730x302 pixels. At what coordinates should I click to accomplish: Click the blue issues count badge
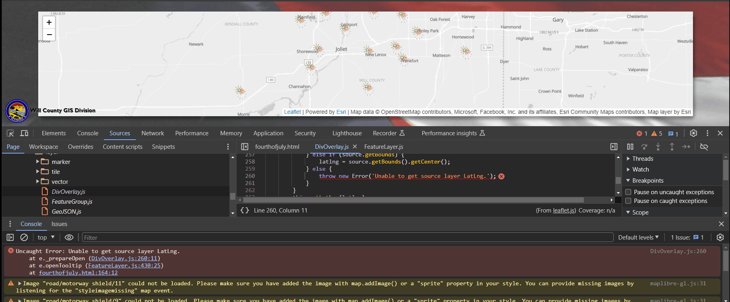(x=673, y=134)
